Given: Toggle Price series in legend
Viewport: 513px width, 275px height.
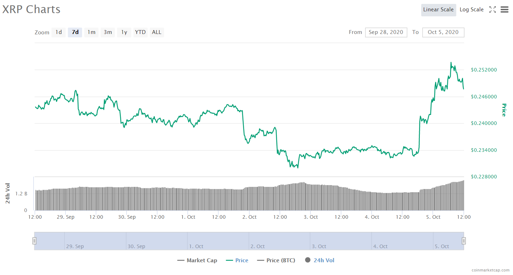Looking at the screenshot, I should click(x=237, y=260).
